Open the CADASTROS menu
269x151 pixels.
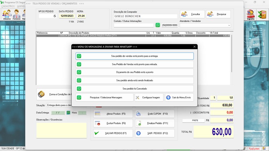(8, 6)
